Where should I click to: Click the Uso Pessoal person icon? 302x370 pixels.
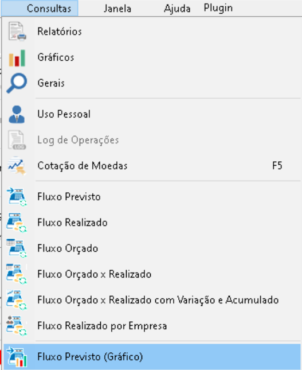(x=17, y=115)
